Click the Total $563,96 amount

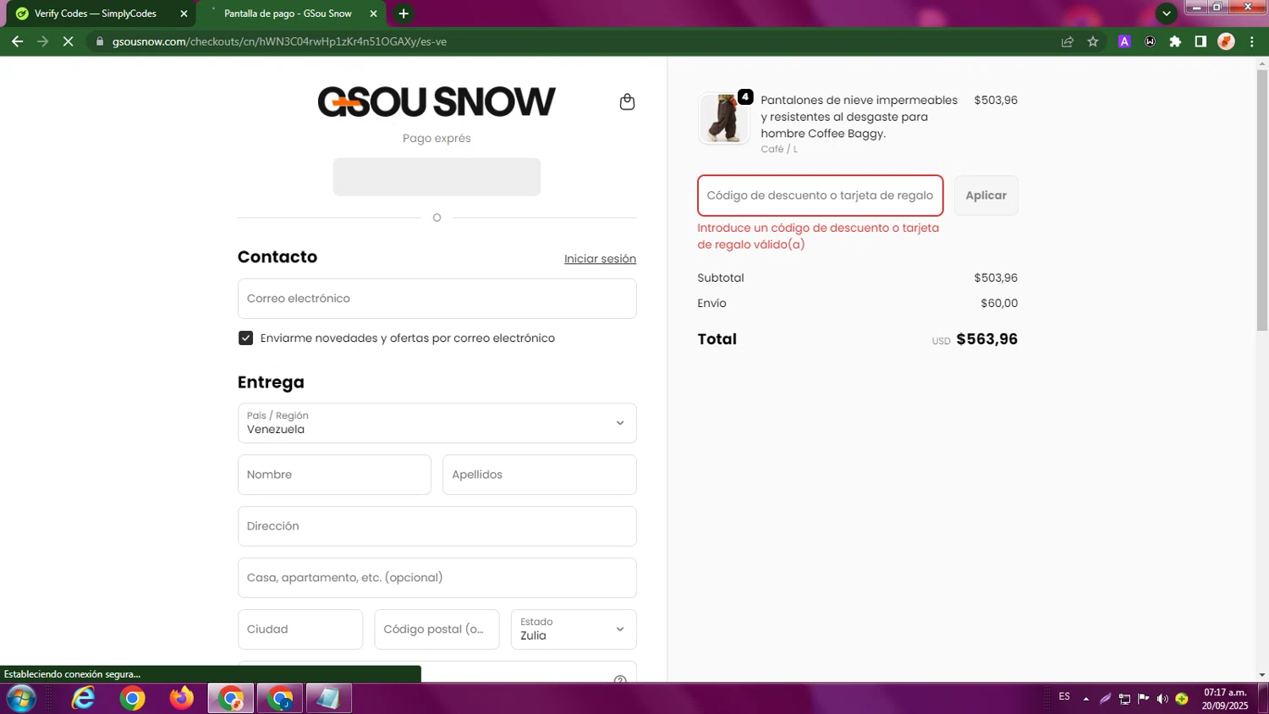pos(986,339)
